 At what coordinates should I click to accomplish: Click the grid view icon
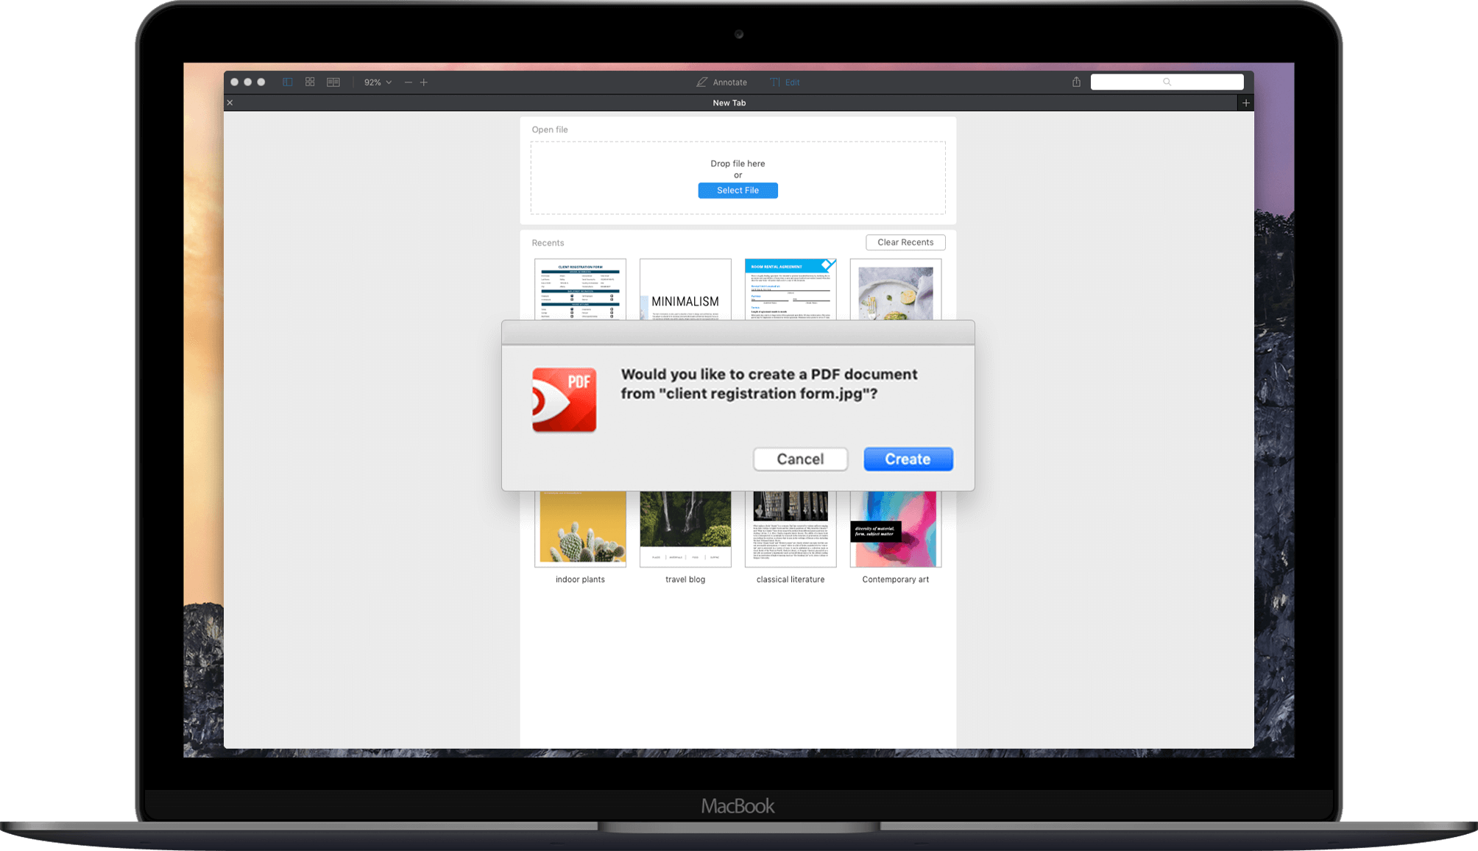pyautogui.click(x=308, y=82)
